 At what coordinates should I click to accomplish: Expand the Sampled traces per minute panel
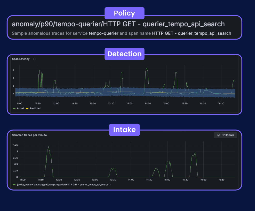[29, 135]
